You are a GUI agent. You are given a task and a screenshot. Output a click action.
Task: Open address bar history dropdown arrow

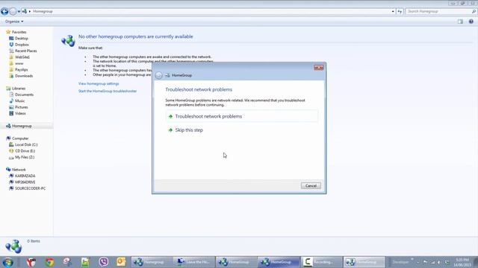pyautogui.click(x=393, y=12)
